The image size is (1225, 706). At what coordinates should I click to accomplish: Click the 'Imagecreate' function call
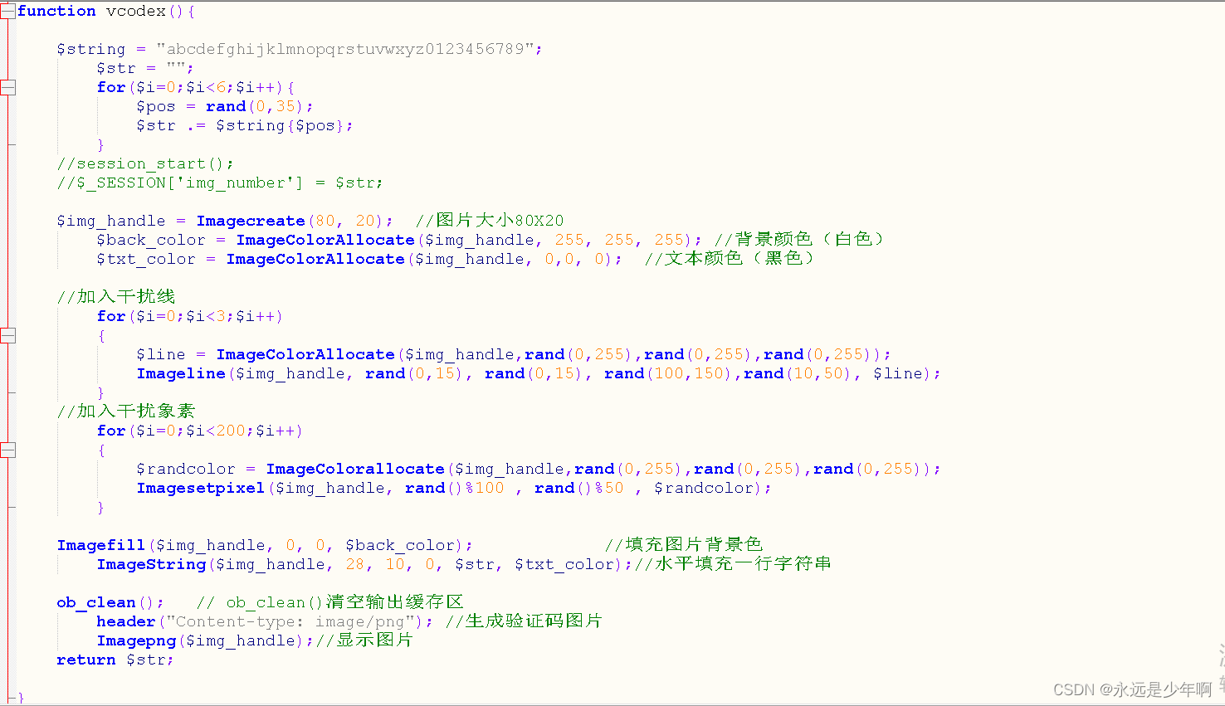(x=251, y=221)
